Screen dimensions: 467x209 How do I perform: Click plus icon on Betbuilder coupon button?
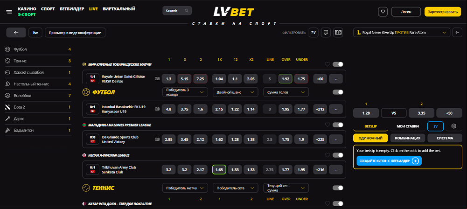416,161
